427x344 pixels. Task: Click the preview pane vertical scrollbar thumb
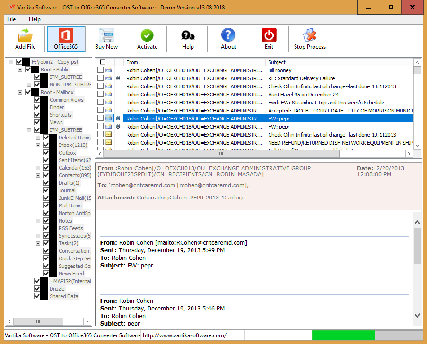pyautogui.click(x=417, y=246)
